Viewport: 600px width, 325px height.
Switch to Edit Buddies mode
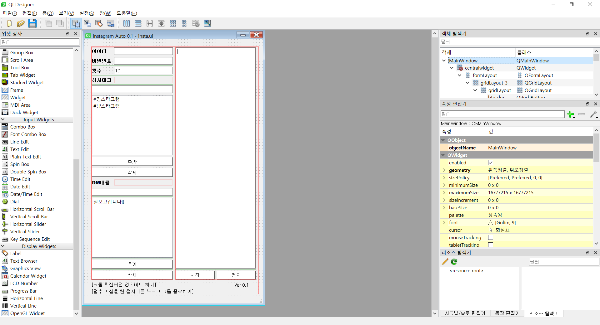(x=99, y=23)
